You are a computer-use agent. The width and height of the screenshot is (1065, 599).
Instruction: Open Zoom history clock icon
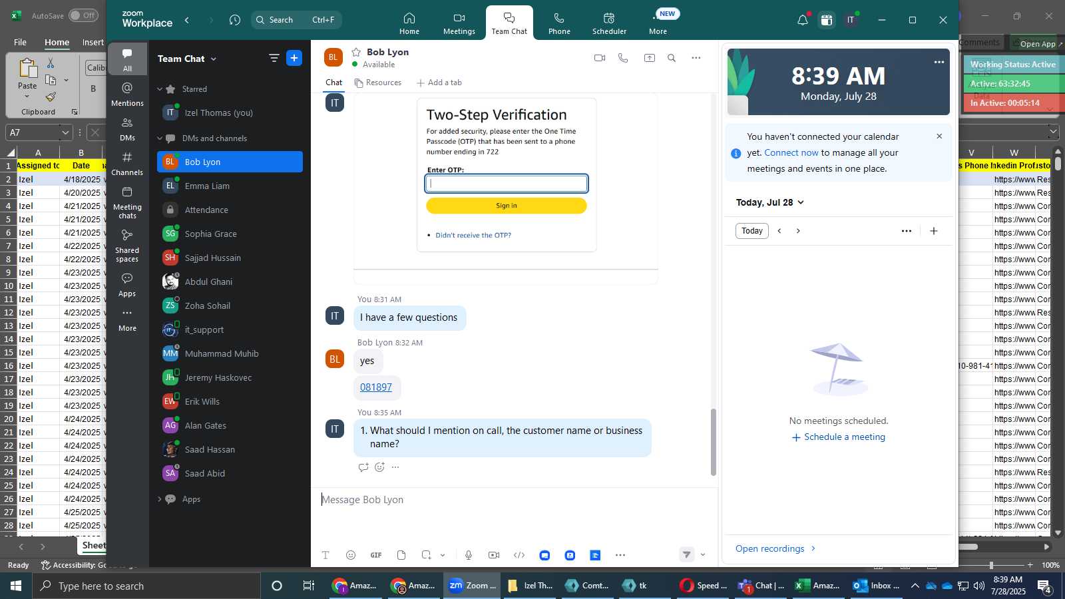235,20
